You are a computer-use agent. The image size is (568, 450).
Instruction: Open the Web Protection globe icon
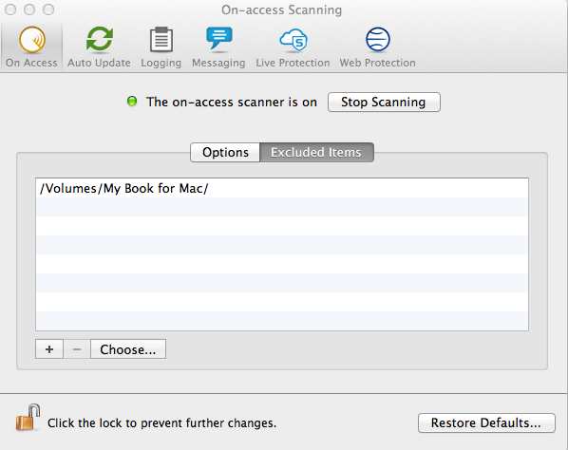click(x=377, y=40)
